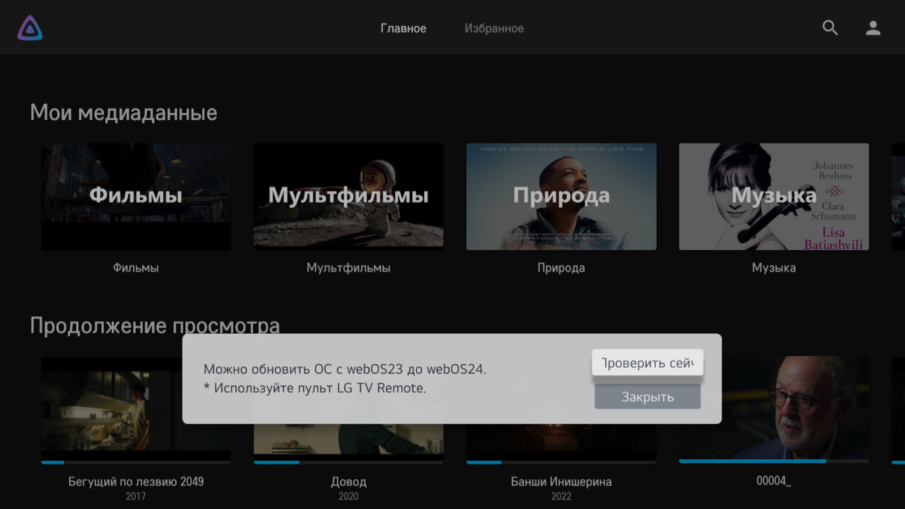Click the Природа caption link

pos(561,268)
